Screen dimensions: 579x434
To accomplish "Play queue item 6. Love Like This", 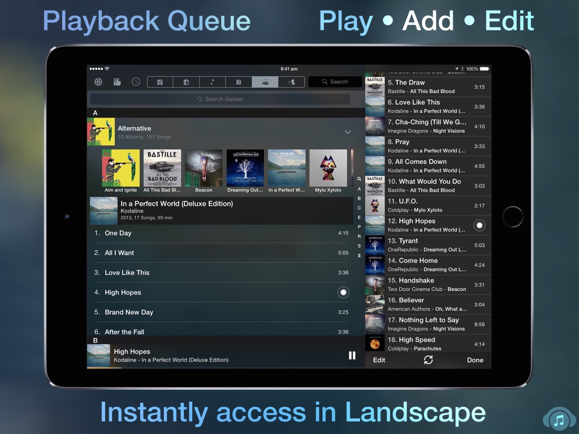I will [x=429, y=107].
